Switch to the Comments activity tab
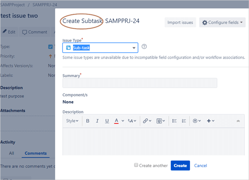 click(x=36, y=153)
